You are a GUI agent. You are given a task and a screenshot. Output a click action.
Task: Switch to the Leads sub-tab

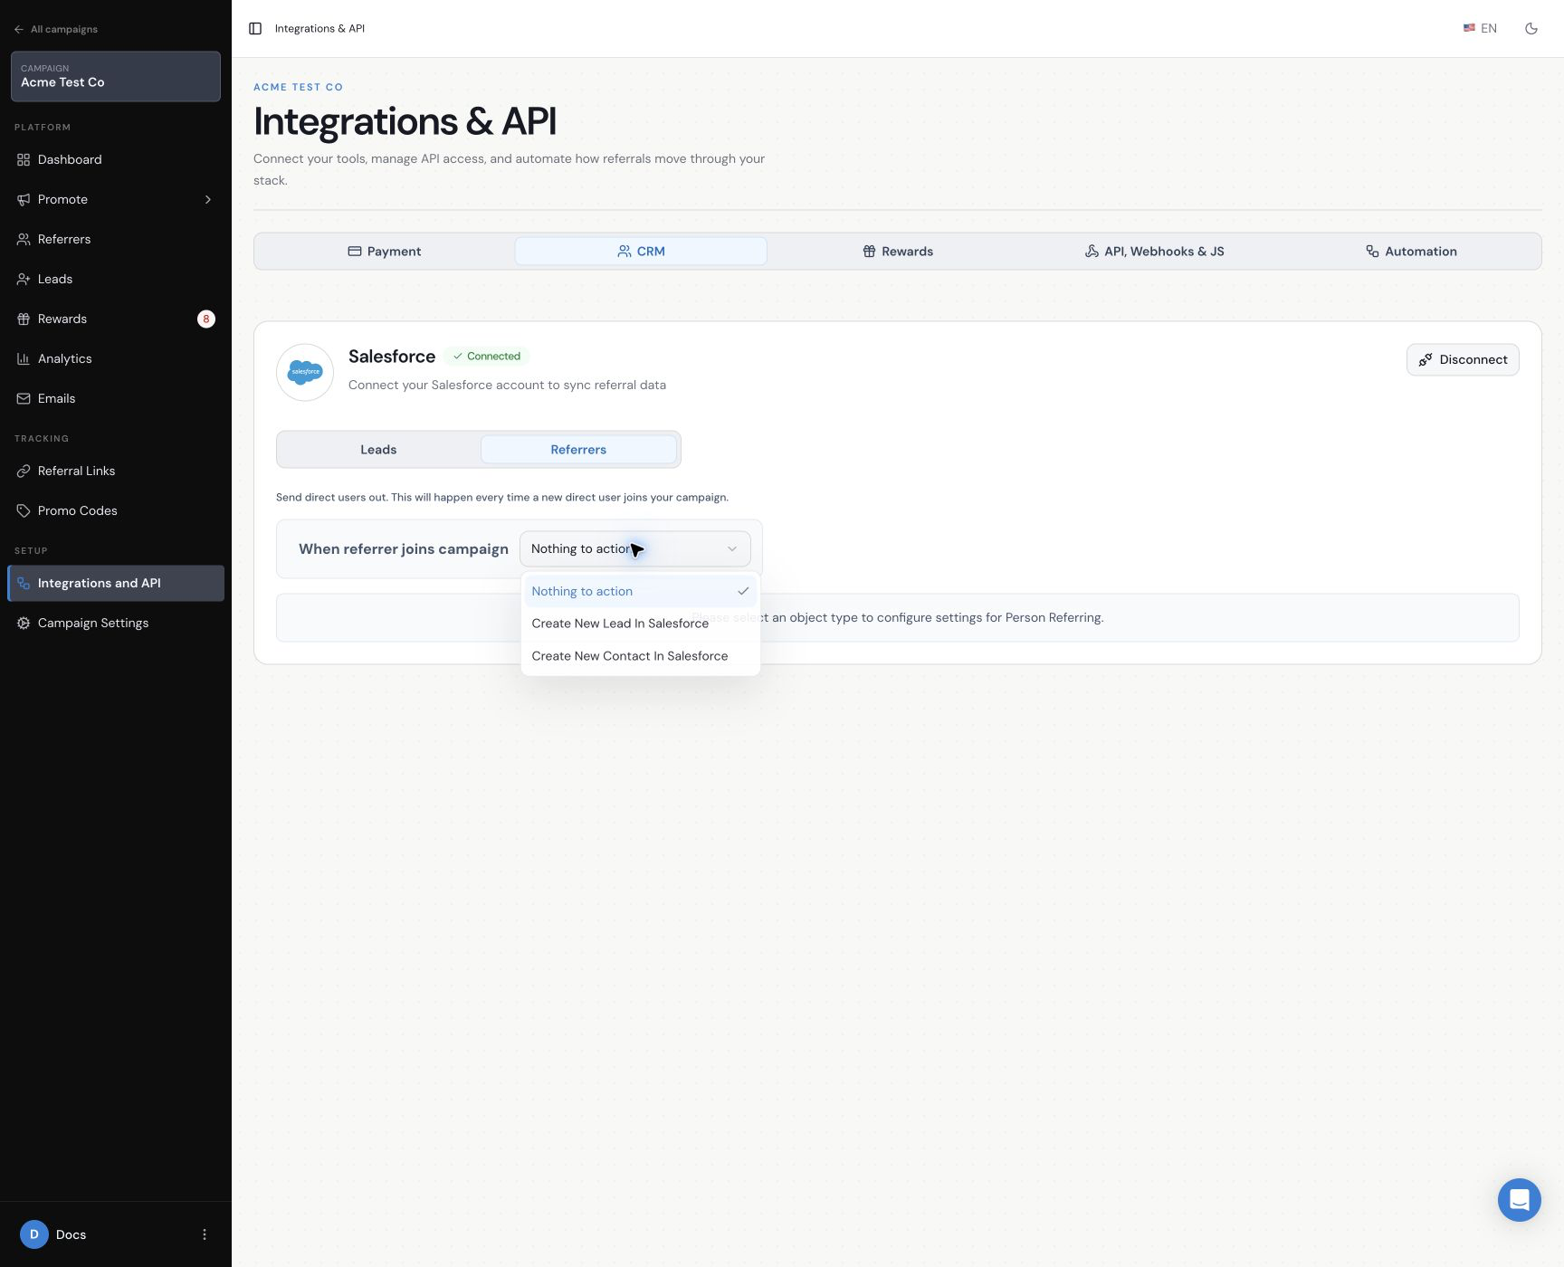click(x=378, y=450)
